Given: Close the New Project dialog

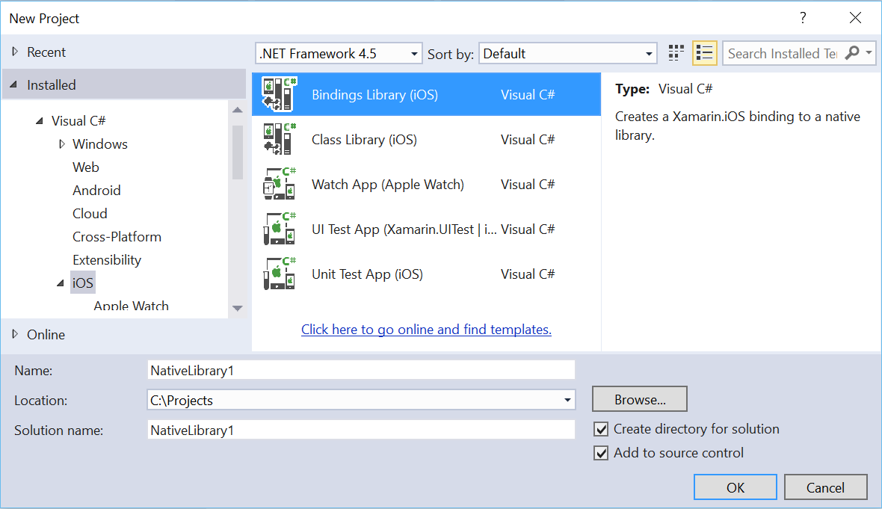Looking at the screenshot, I should pos(855,18).
